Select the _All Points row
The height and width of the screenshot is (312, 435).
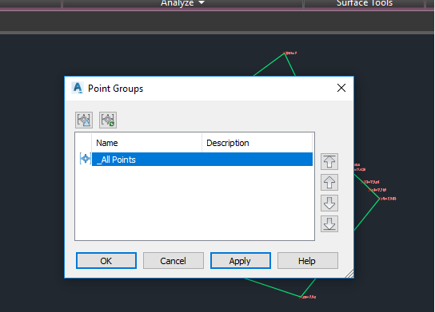(x=202, y=159)
